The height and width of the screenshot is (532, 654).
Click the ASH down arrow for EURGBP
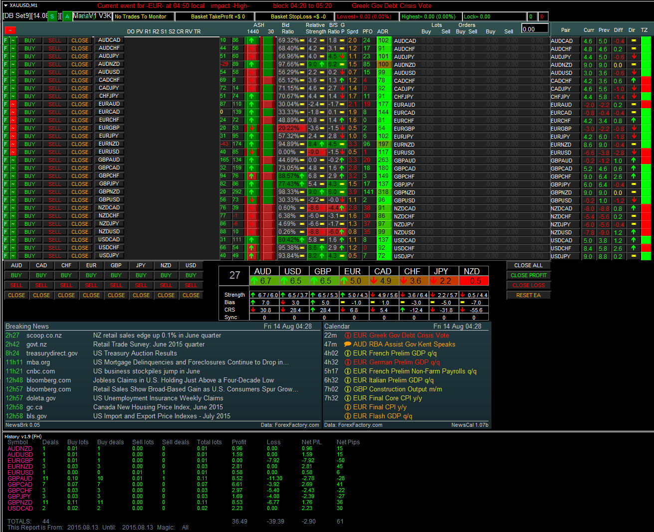pos(251,128)
